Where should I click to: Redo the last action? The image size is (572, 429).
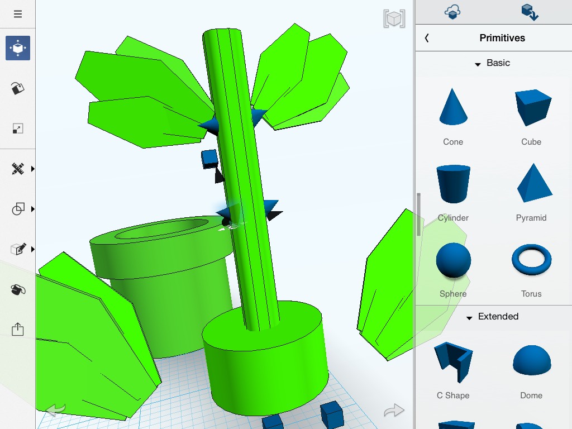[x=394, y=411]
